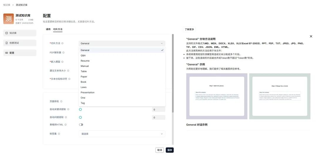The image size is (317, 156).
Task: Close the General explanation panel
Action: click(x=311, y=36)
